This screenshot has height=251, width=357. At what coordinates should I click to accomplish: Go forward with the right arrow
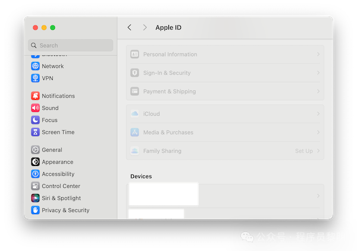click(145, 27)
